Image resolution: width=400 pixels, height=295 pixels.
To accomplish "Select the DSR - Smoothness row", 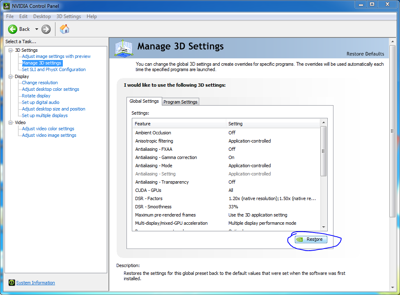I will [x=226, y=207].
